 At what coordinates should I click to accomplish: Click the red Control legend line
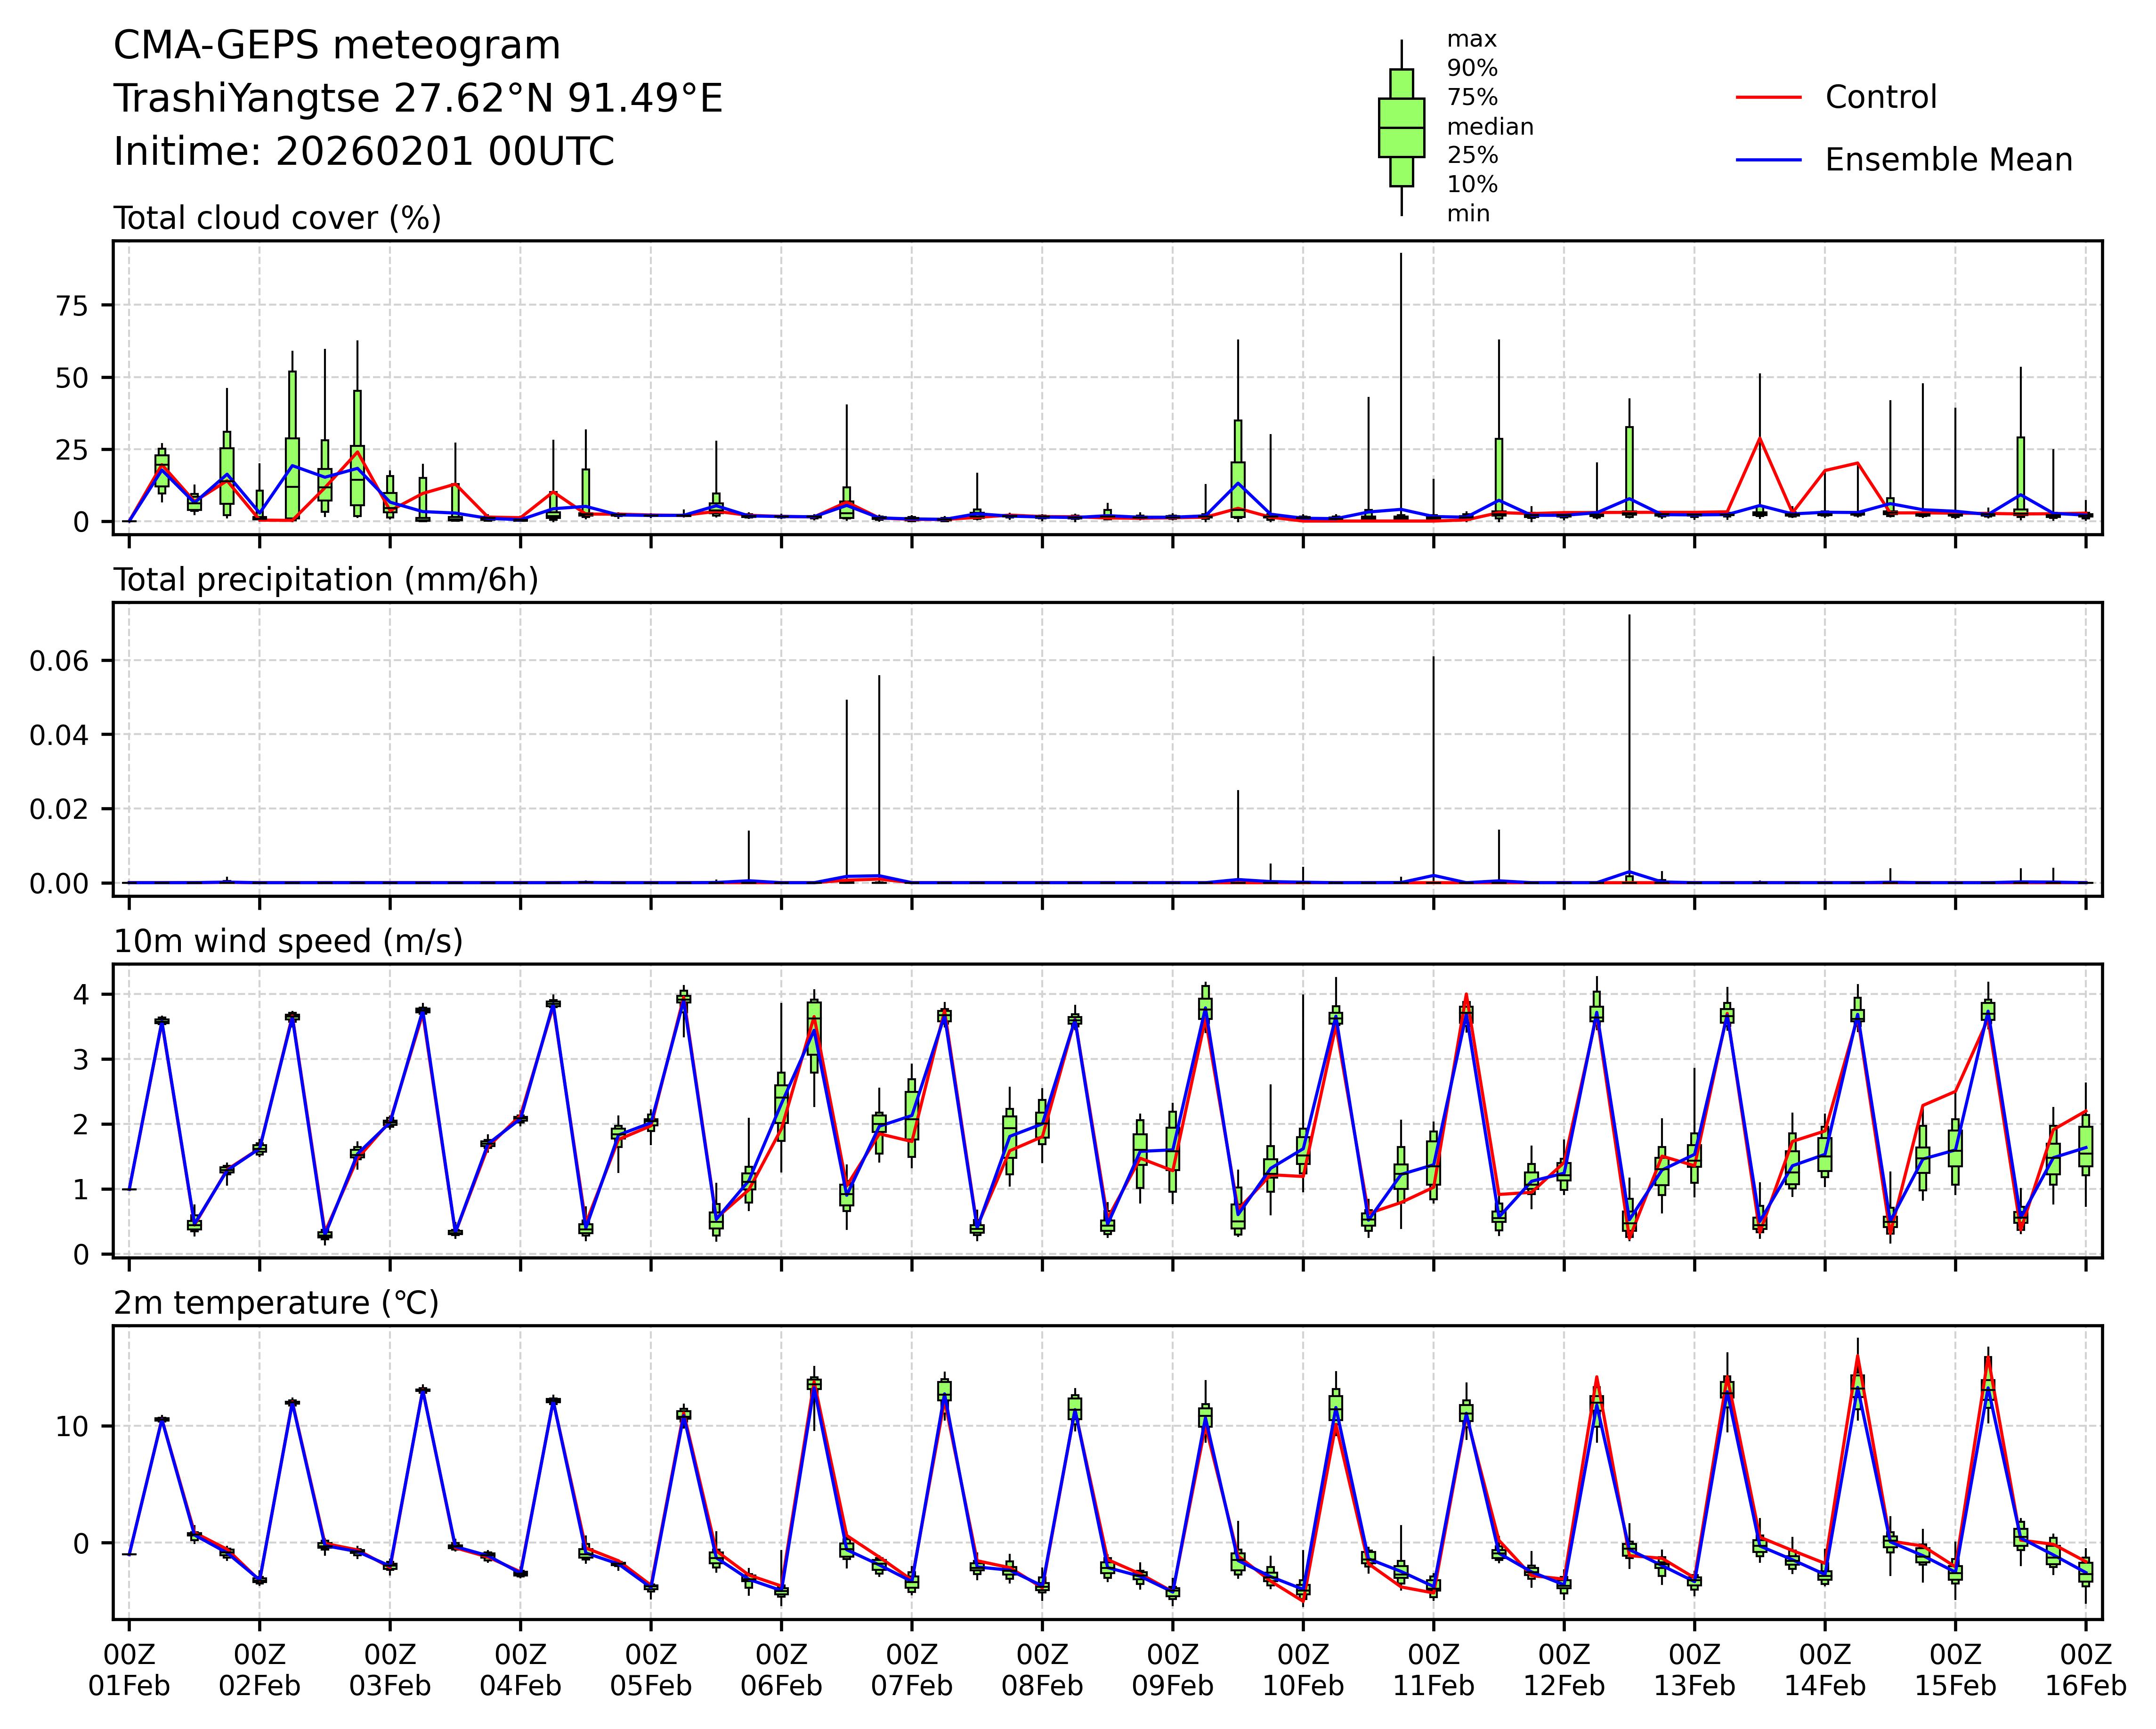(x=1768, y=98)
